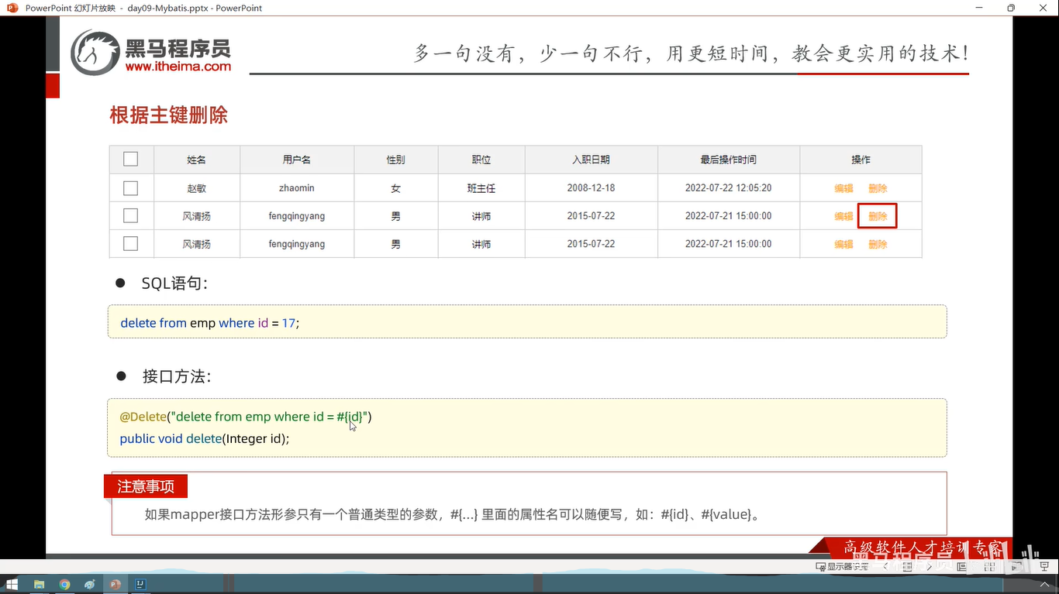Click the 删除 link outlined in red
1059x594 pixels.
[x=878, y=216]
